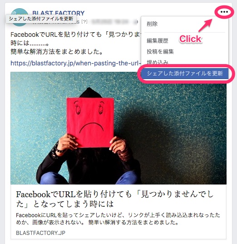This screenshot has height=244, width=237.
Task: Click the BLAST FACTORY profile avatar
Action: click(x=20, y=17)
